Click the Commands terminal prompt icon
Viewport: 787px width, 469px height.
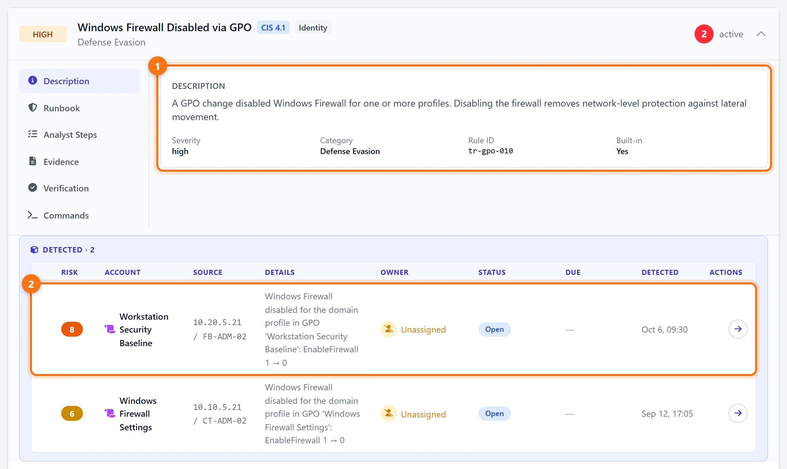[33, 215]
